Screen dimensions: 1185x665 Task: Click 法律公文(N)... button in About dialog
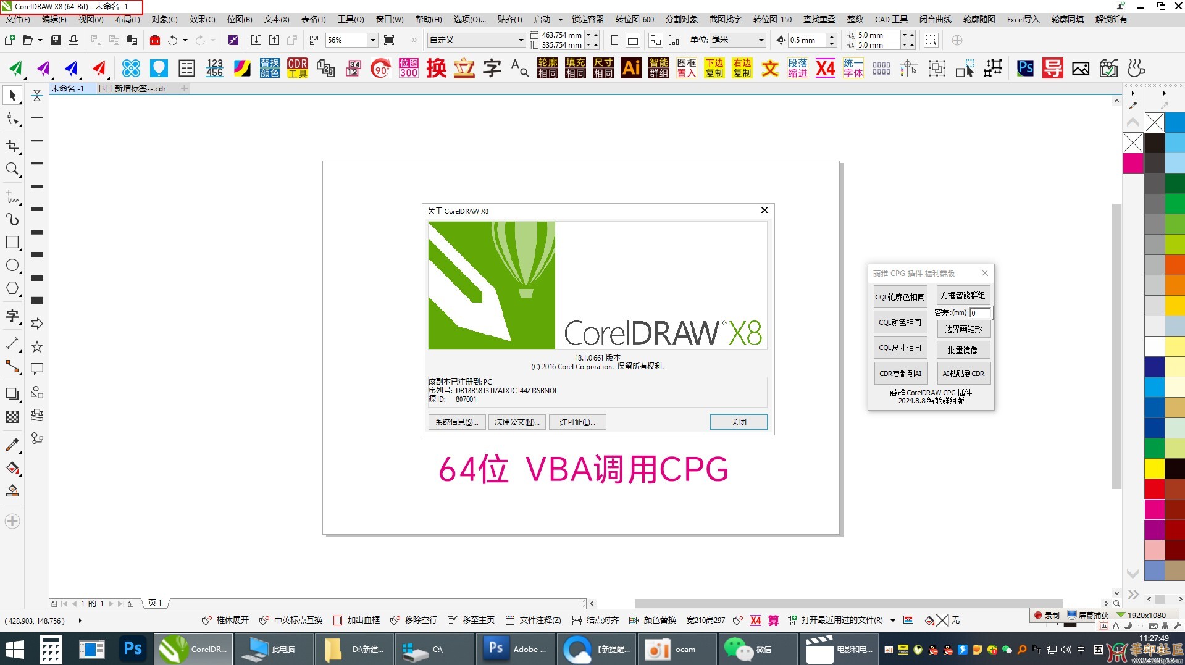point(517,422)
